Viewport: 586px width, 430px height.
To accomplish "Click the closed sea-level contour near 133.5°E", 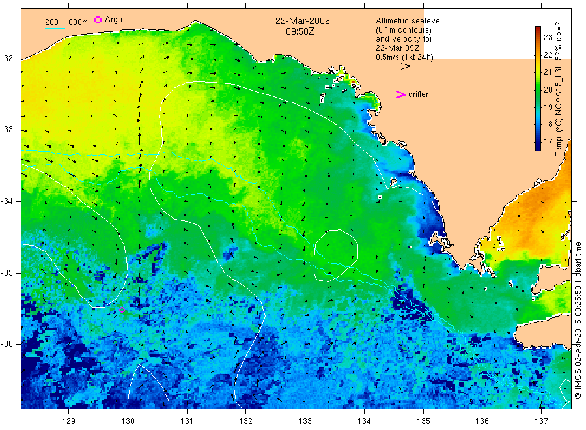I will [x=336, y=255].
